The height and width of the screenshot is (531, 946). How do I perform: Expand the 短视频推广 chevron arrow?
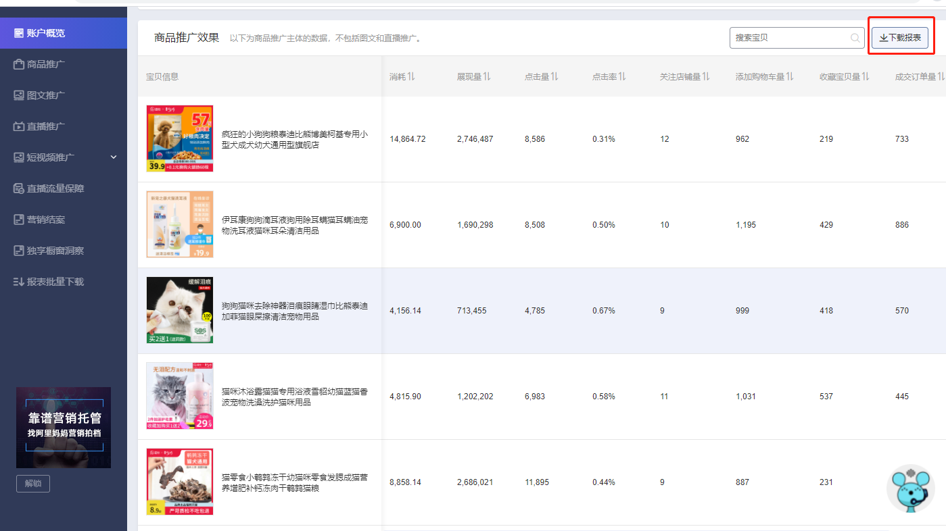[x=114, y=157]
